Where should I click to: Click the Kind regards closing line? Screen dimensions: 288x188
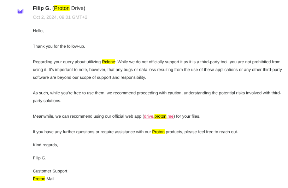(x=45, y=145)
